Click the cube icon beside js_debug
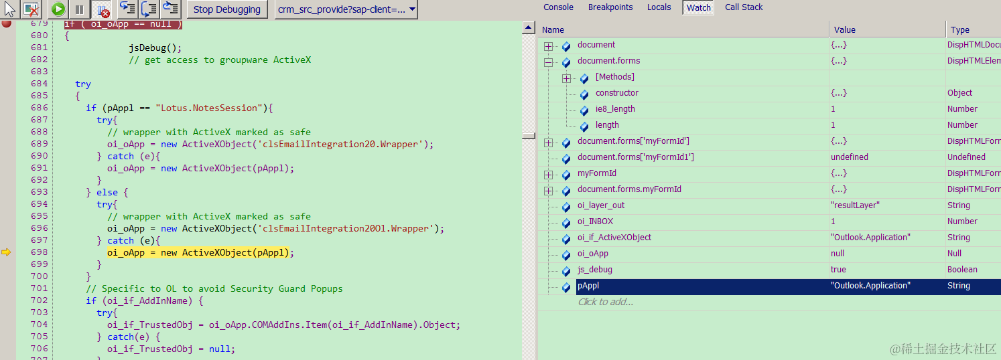 coord(566,271)
